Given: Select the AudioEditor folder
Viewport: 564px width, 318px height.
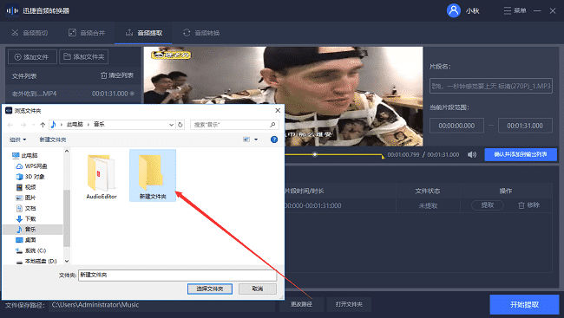Looking at the screenshot, I should pos(102,177).
